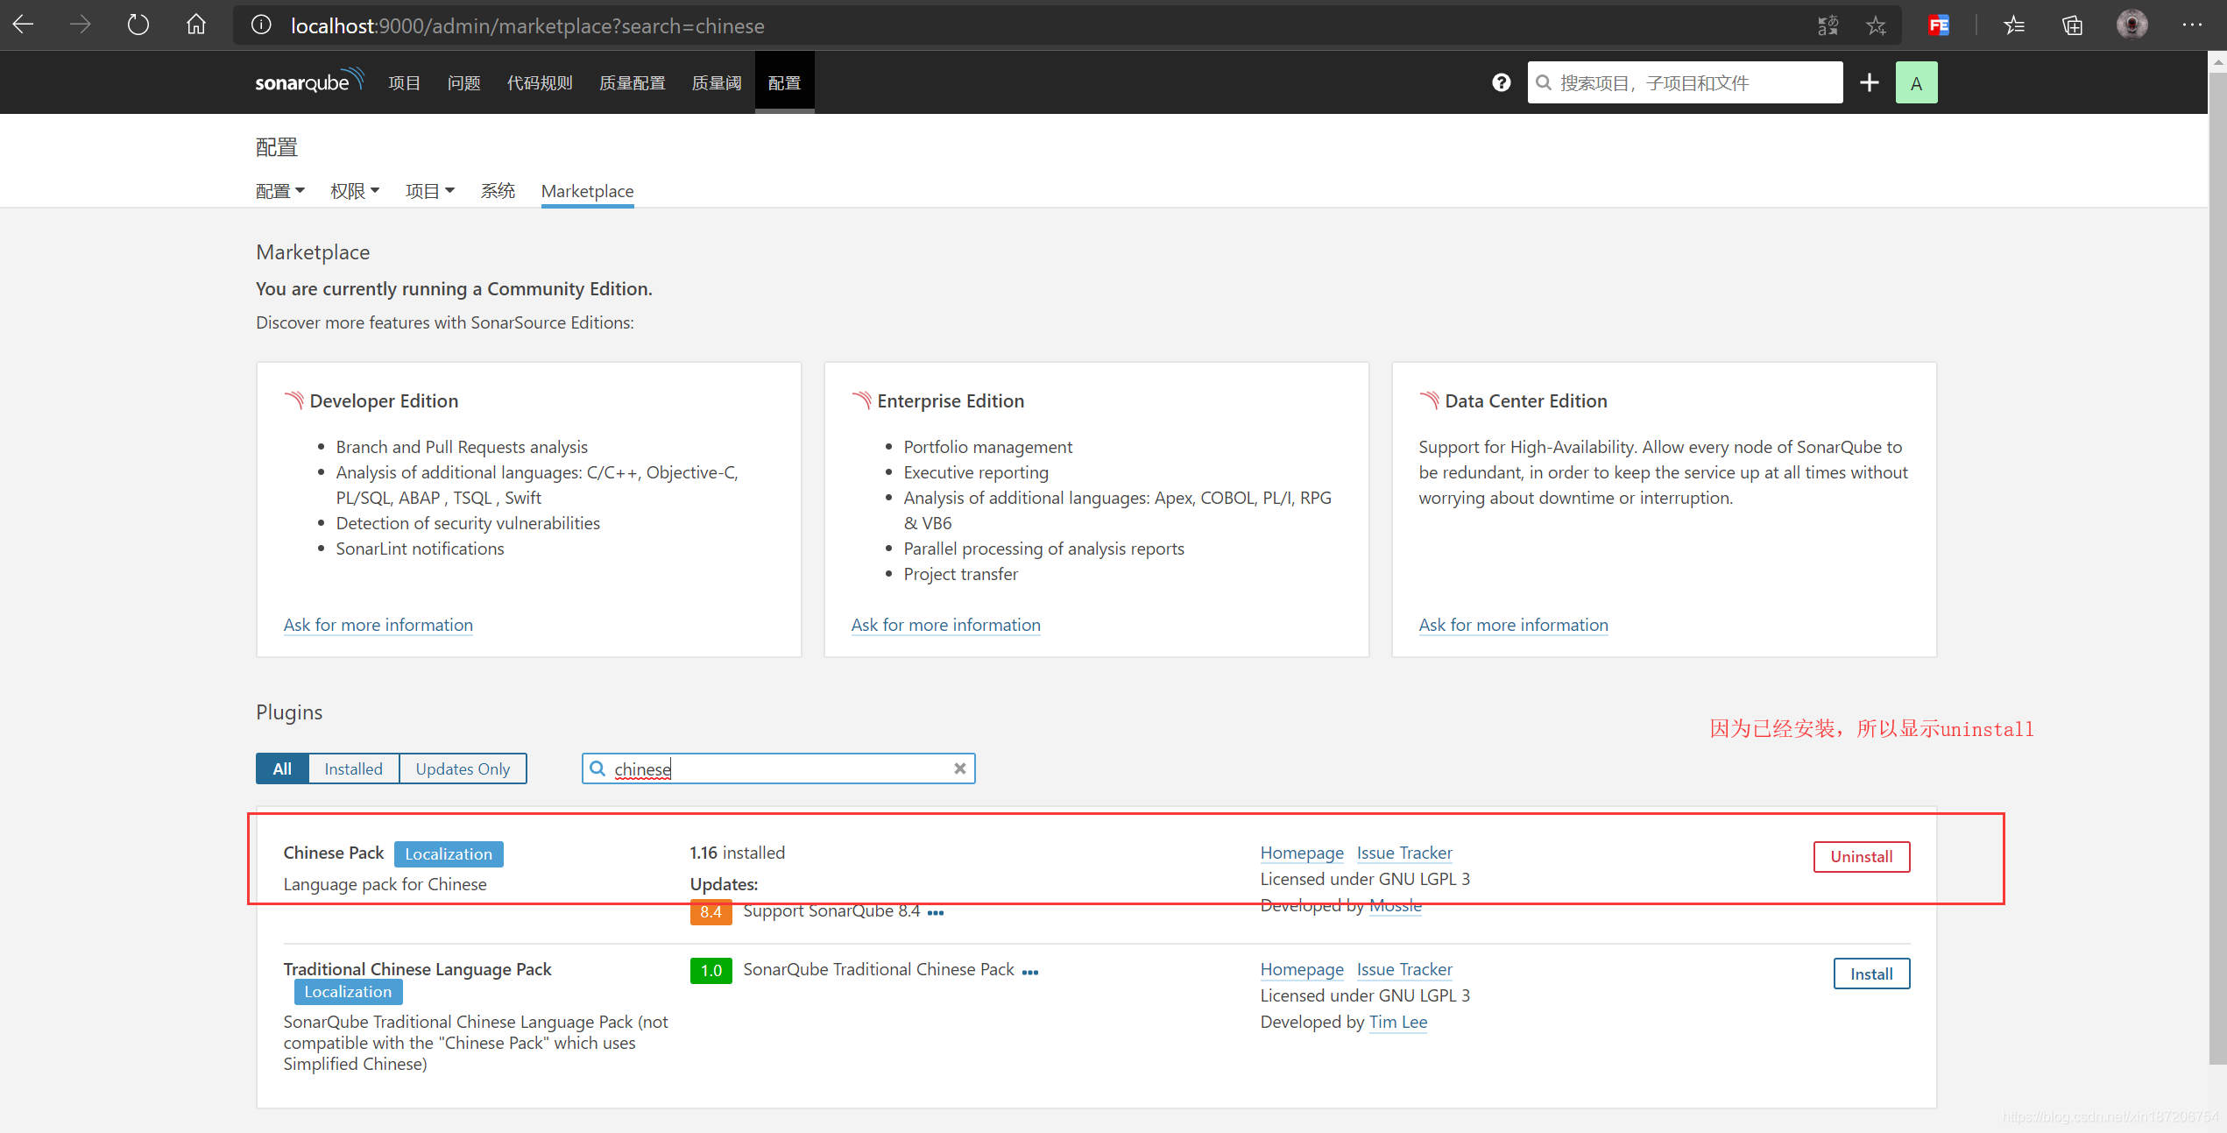Open the page translate icon
The height and width of the screenshot is (1133, 2227).
1828,25
